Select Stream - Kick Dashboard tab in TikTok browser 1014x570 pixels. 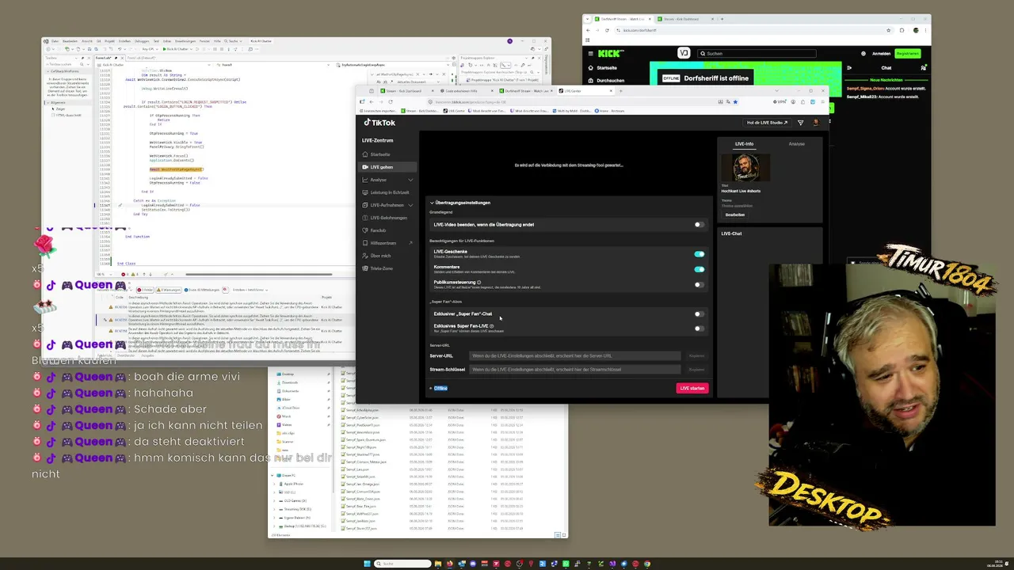click(x=407, y=91)
